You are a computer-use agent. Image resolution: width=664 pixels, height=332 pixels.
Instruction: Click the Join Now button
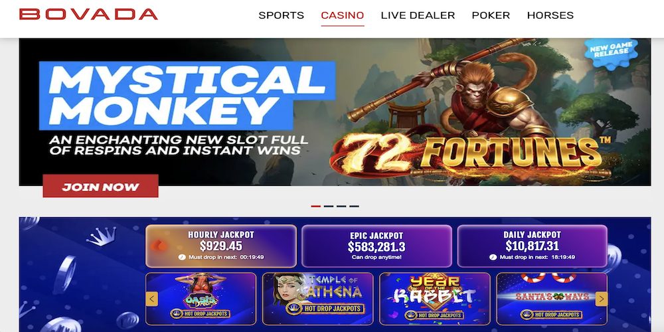(x=100, y=187)
